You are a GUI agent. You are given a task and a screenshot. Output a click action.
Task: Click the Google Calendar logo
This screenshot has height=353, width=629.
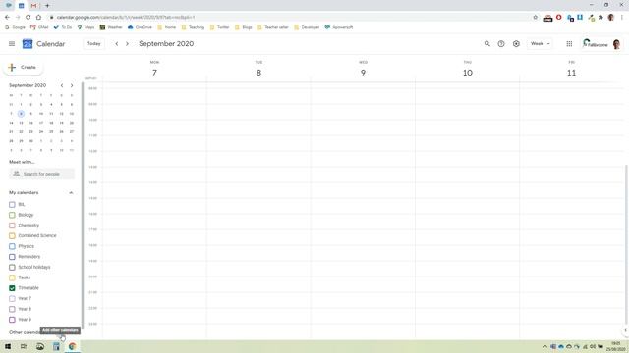28,44
